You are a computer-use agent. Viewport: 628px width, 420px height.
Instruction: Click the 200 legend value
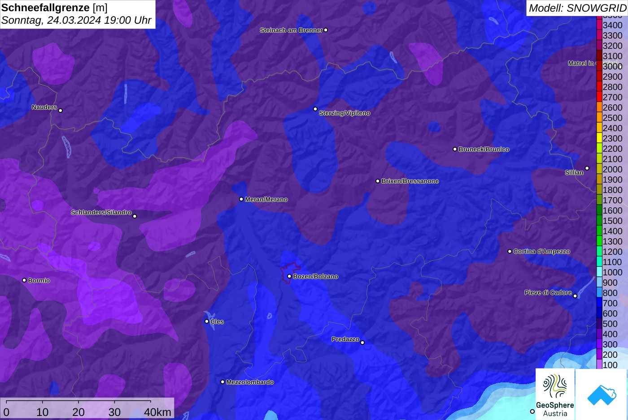coord(611,355)
